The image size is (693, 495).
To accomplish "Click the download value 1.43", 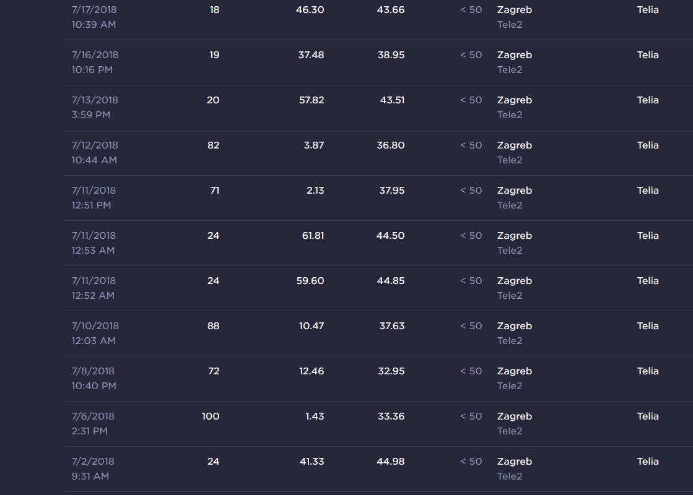I will (315, 416).
